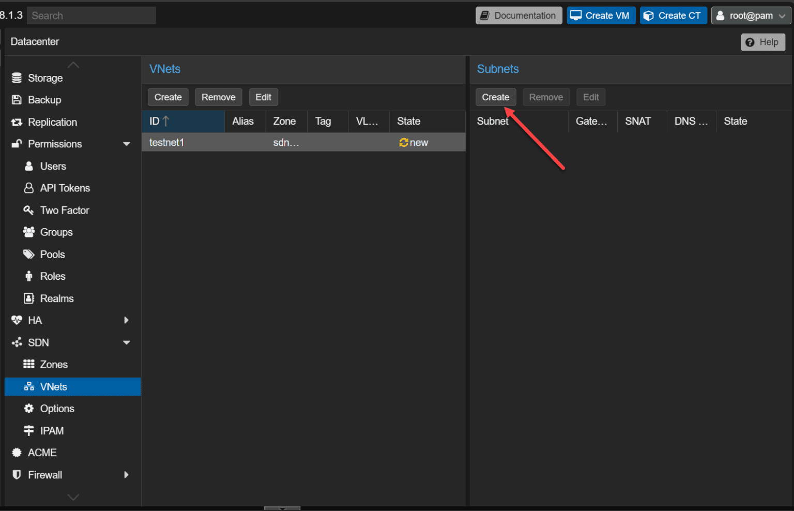
Task: Select the testnet1 VNet row
Action: point(166,142)
